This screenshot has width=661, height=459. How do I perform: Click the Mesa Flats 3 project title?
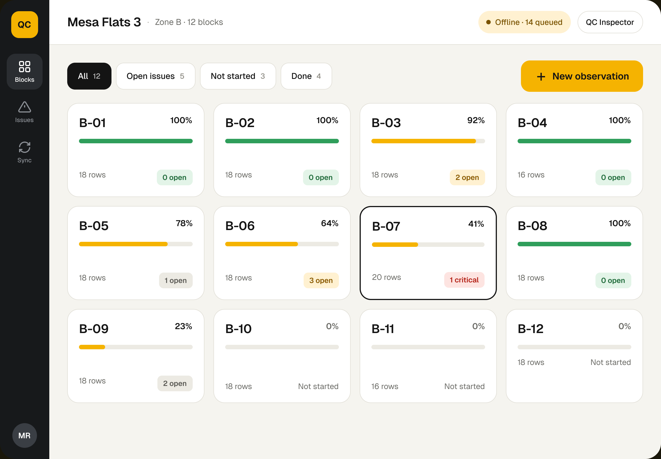pyautogui.click(x=104, y=22)
